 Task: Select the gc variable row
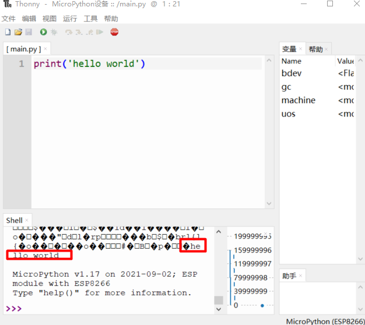(x=318, y=87)
